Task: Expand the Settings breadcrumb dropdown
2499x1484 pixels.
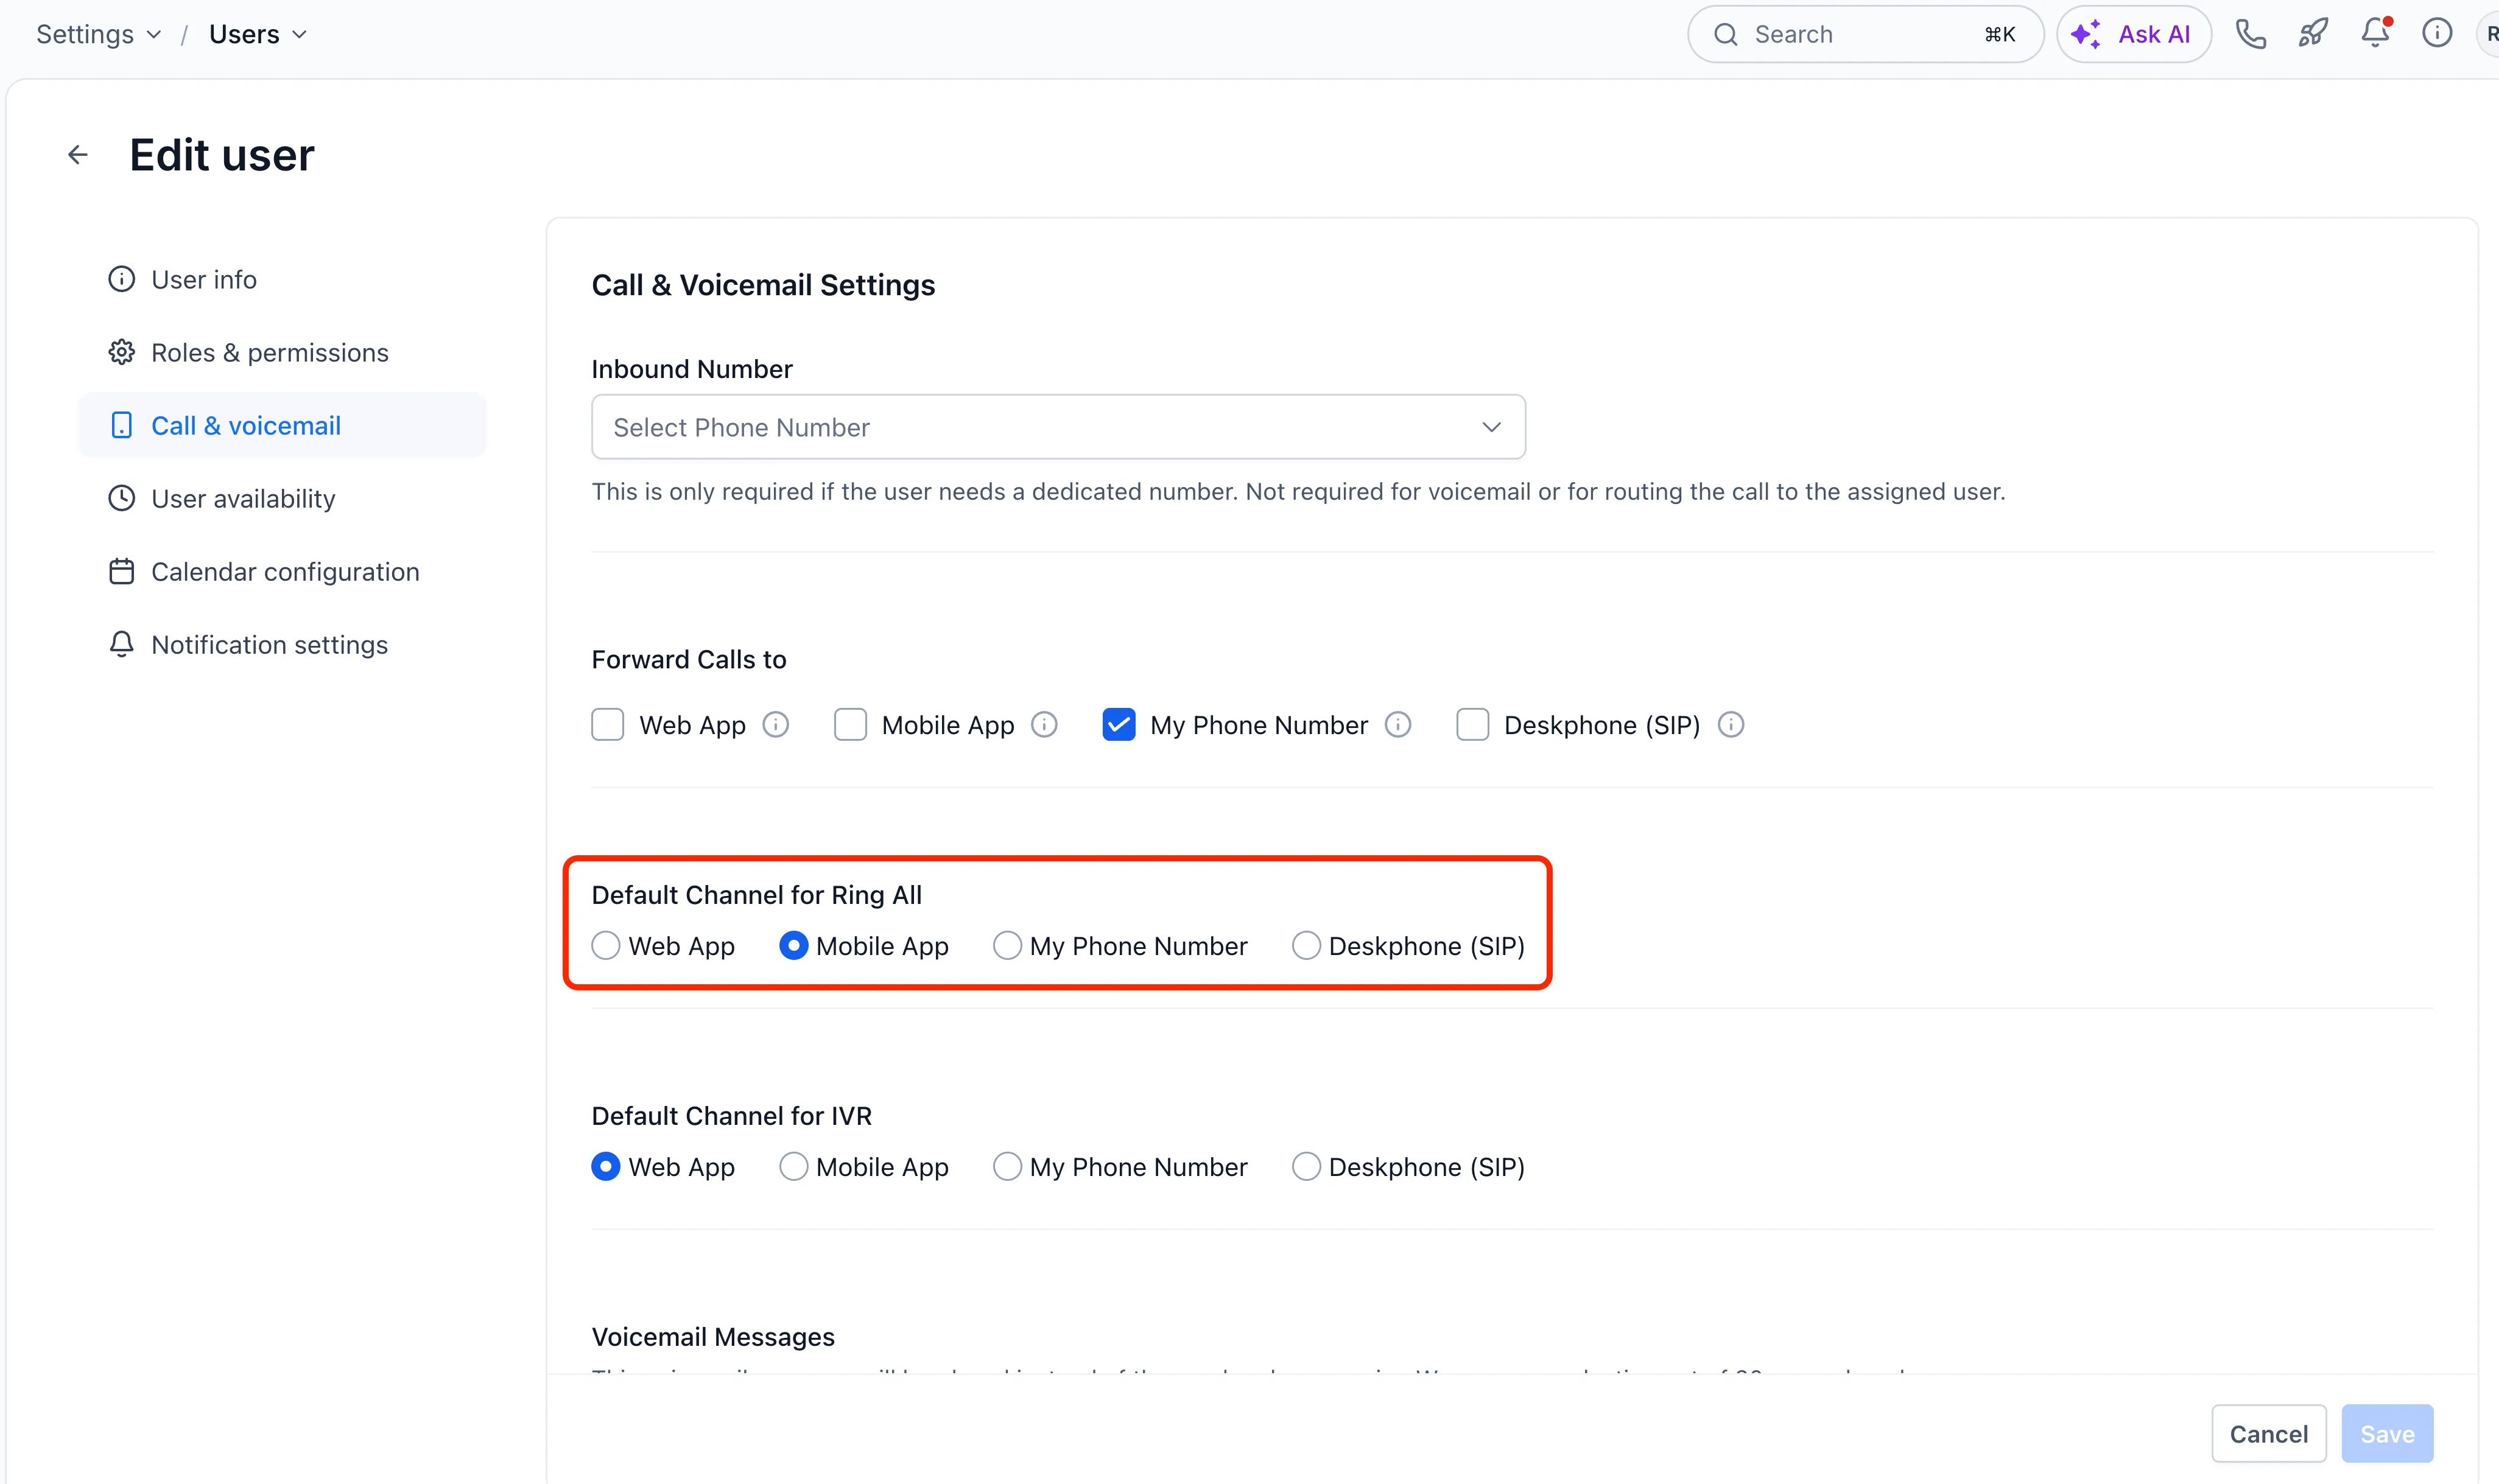Action: tap(98, 34)
